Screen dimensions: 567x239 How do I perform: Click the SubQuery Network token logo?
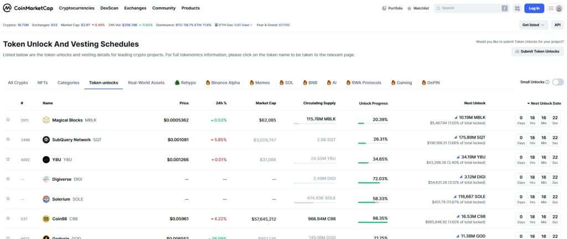click(x=47, y=140)
